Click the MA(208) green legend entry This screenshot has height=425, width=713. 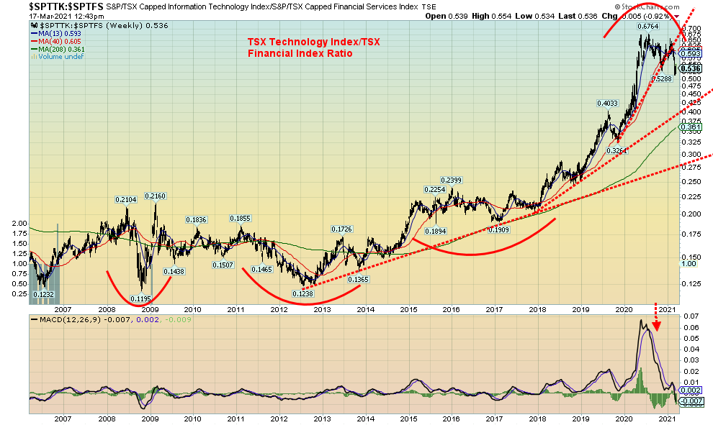pos(58,48)
